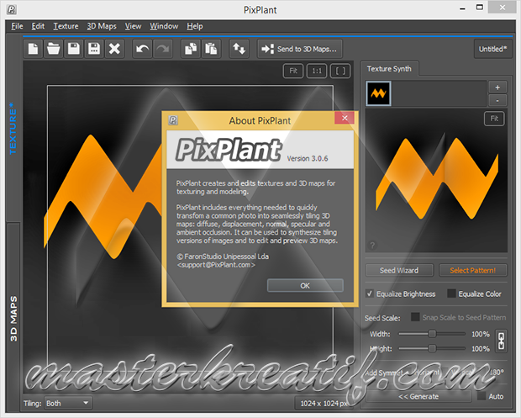This screenshot has height=418, width=521.
Task: Click the support@PixPlant.com address
Action: [x=216, y=265]
